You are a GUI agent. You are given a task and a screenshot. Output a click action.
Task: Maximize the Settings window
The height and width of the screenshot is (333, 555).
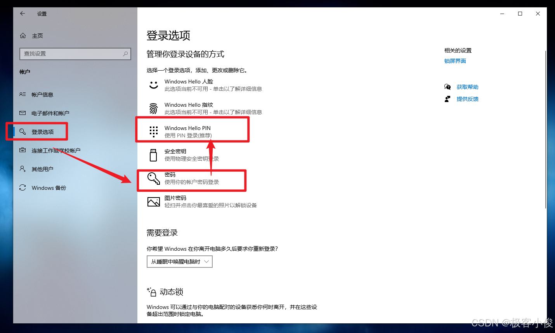coord(520,14)
